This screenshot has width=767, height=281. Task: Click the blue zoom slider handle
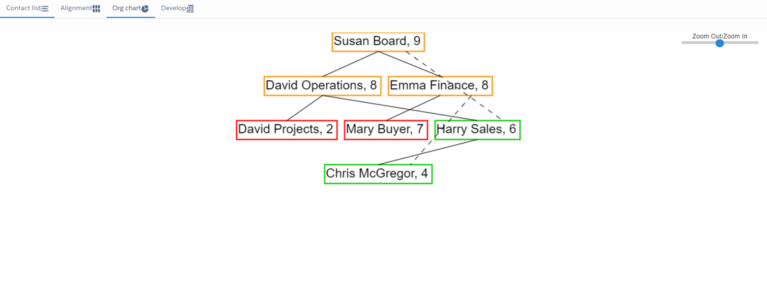point(720,43)
